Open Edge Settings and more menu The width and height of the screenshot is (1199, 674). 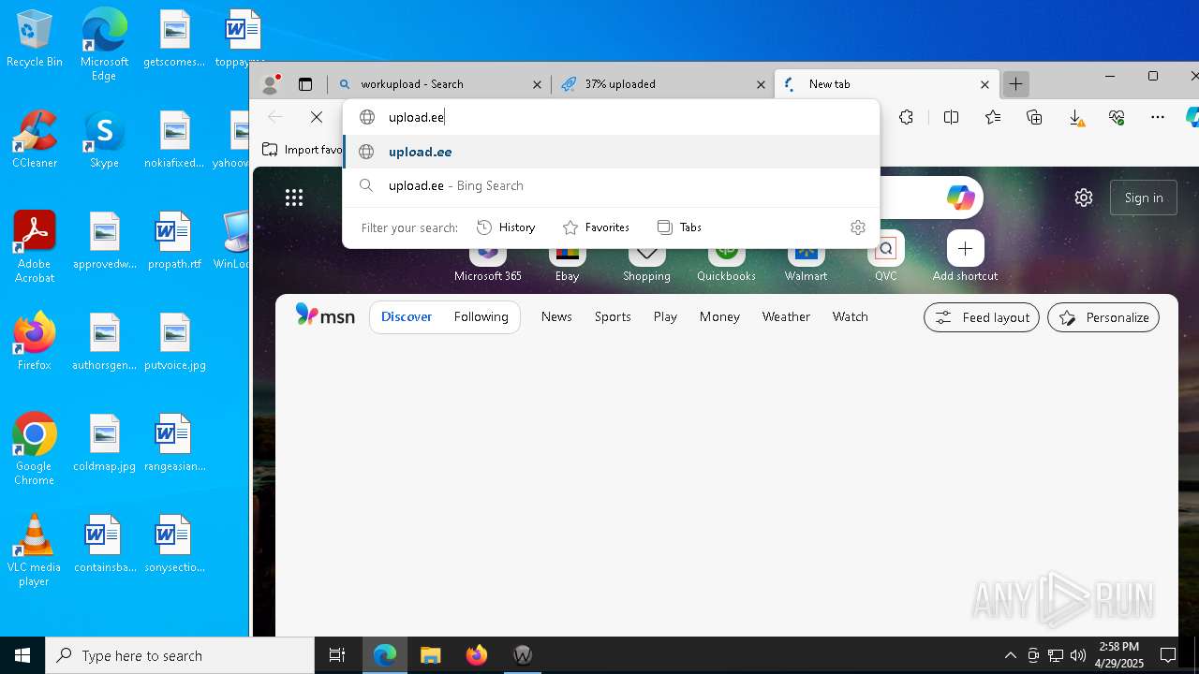(x=1158, y=117)
